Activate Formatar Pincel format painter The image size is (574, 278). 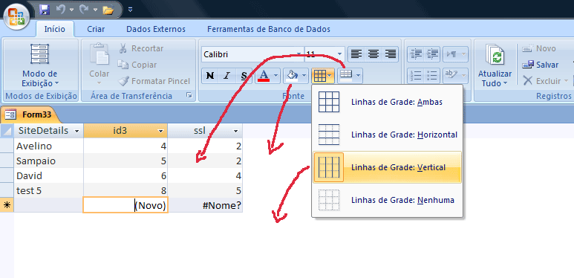[154, 81]
